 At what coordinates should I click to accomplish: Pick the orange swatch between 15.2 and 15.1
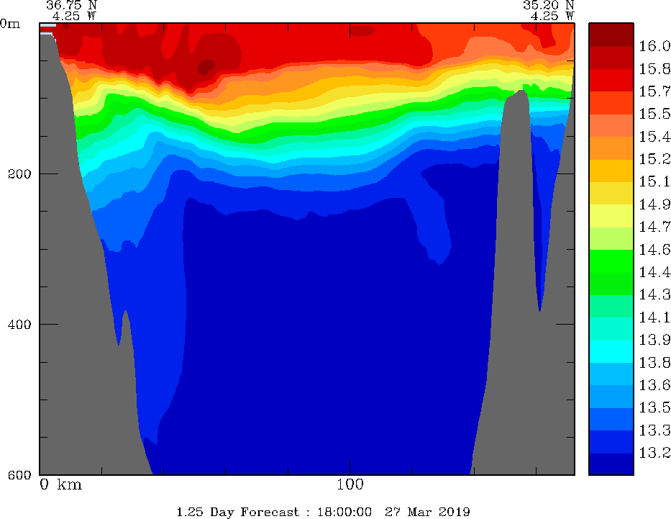pos(611,171)
